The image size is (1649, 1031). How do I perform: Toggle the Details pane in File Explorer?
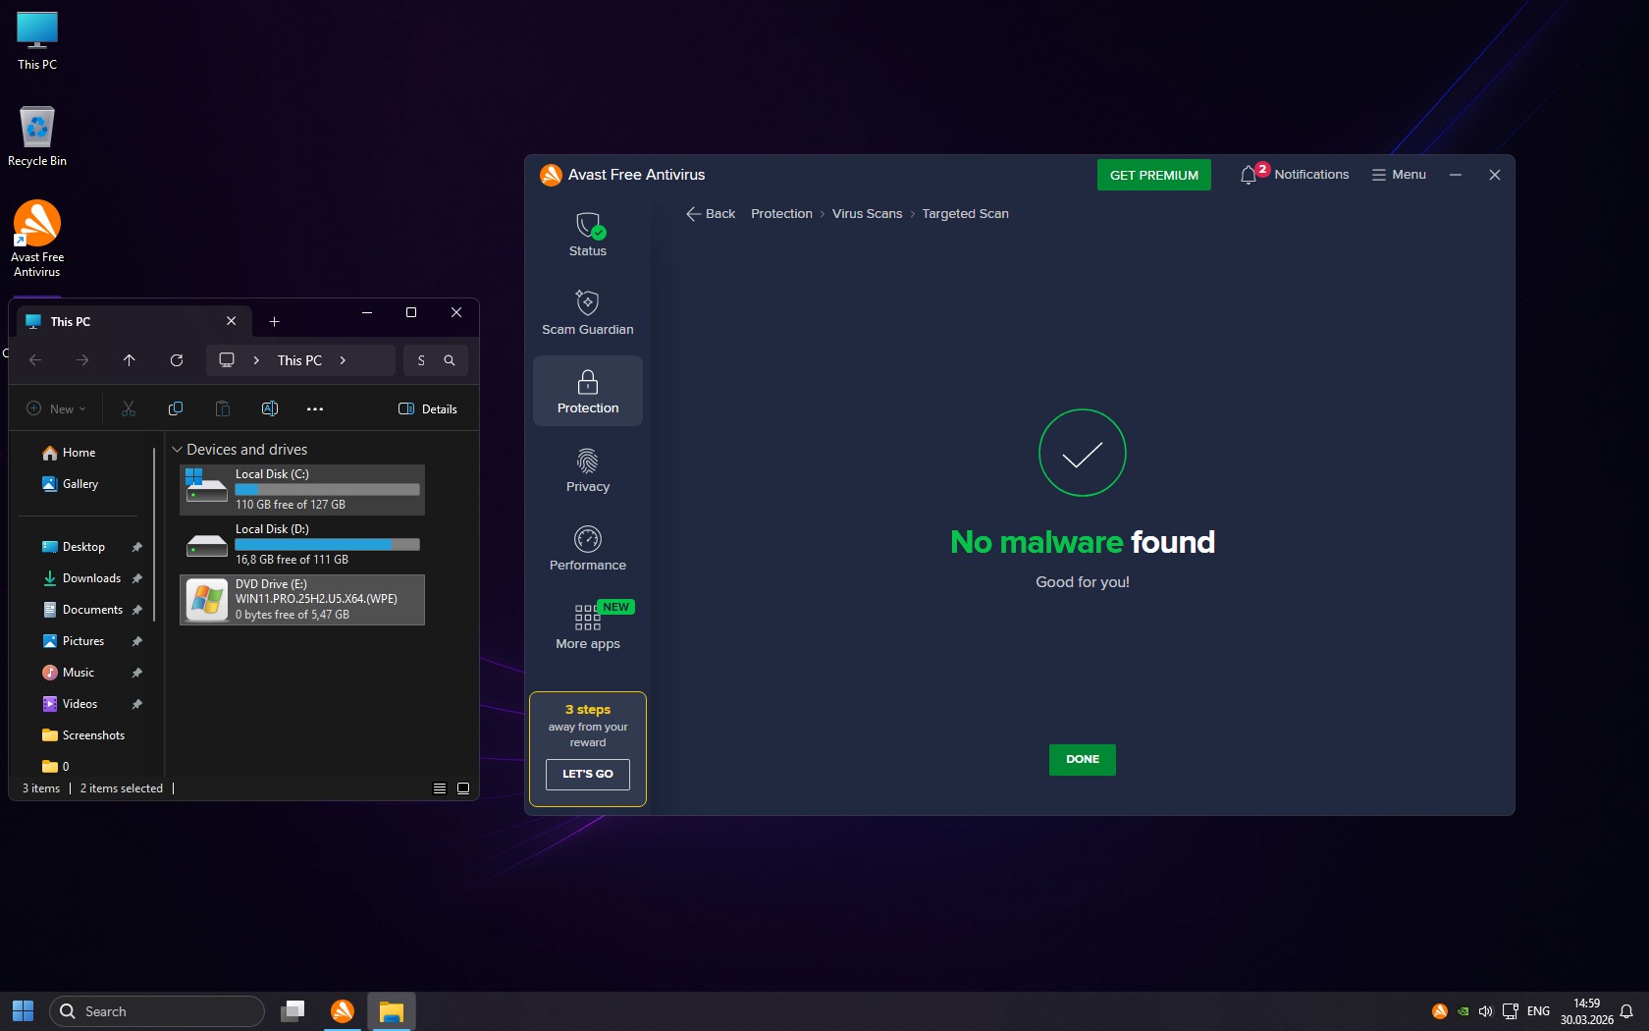[x=428, y=408]
